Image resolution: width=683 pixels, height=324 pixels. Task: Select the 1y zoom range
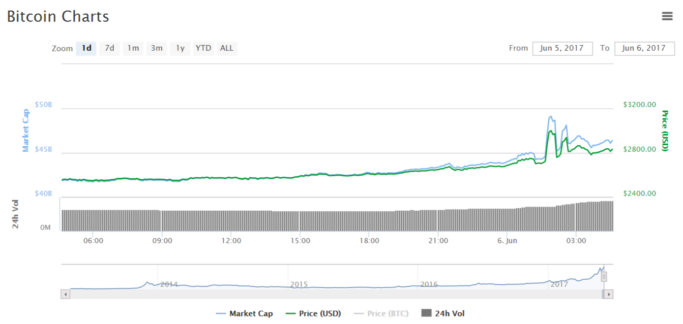(180, 48)
